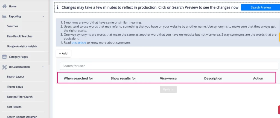Click the UI Customization tools icon
Image resolution: width=280 pixels, height=118 pixels.
coord(4,67)
